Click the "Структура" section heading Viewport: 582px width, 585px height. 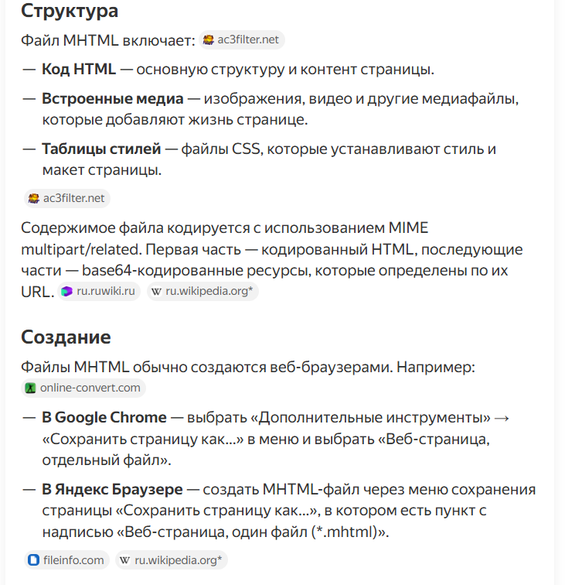70,11
